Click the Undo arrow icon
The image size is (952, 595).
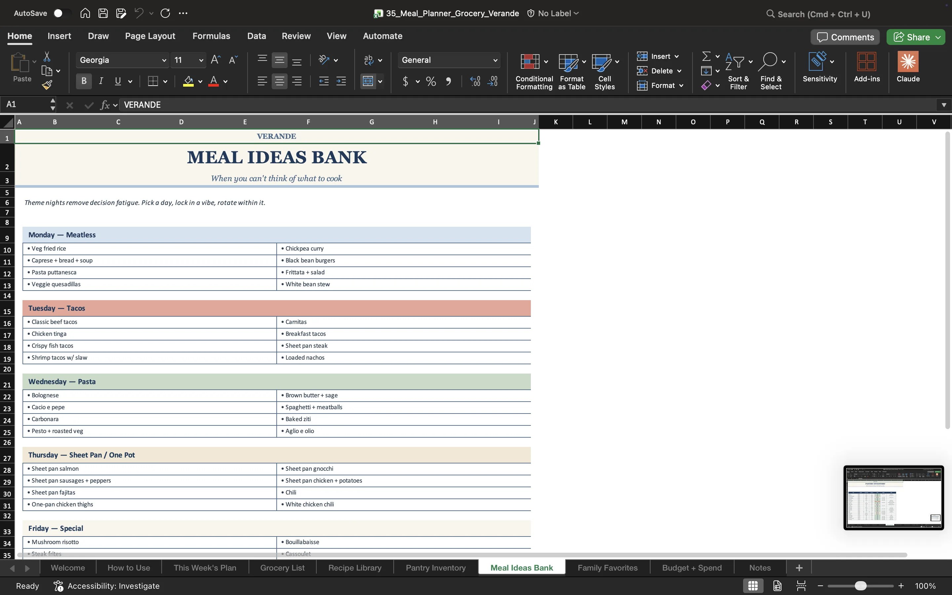[139, 13]
